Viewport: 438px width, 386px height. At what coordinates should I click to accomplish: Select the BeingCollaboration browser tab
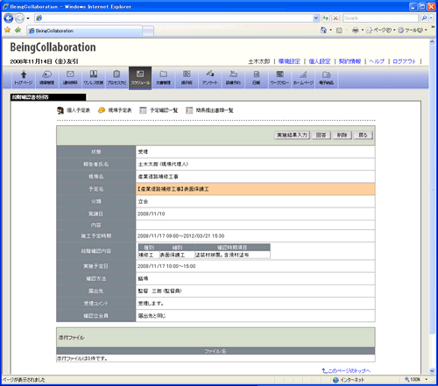point(84,31)
